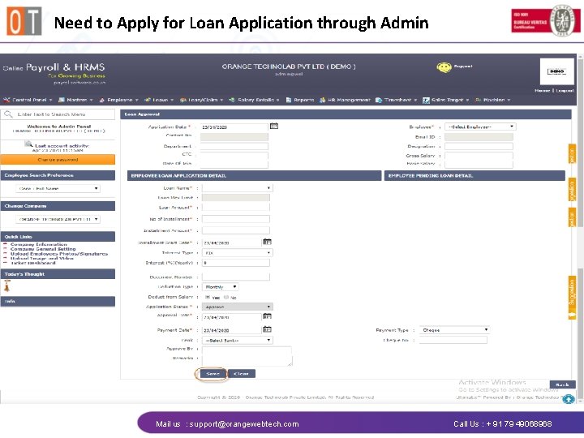Click the Installment Amount input field
This screenshot has height=438, width=584.
point(236,230)
